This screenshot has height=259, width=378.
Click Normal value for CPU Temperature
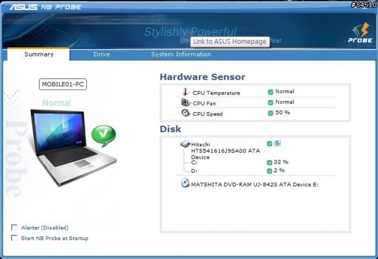[285, 91]
